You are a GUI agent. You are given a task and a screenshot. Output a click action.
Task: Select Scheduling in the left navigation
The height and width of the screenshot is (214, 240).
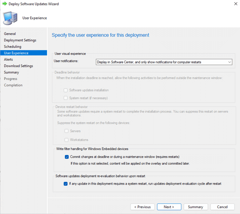pyautogui.click(x=13, y=47)
